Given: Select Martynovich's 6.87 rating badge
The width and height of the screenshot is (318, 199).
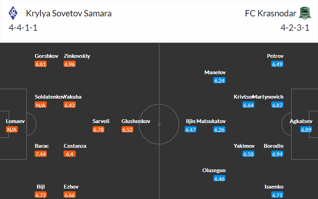Looking at the screenshot, I should click(278, 105).
